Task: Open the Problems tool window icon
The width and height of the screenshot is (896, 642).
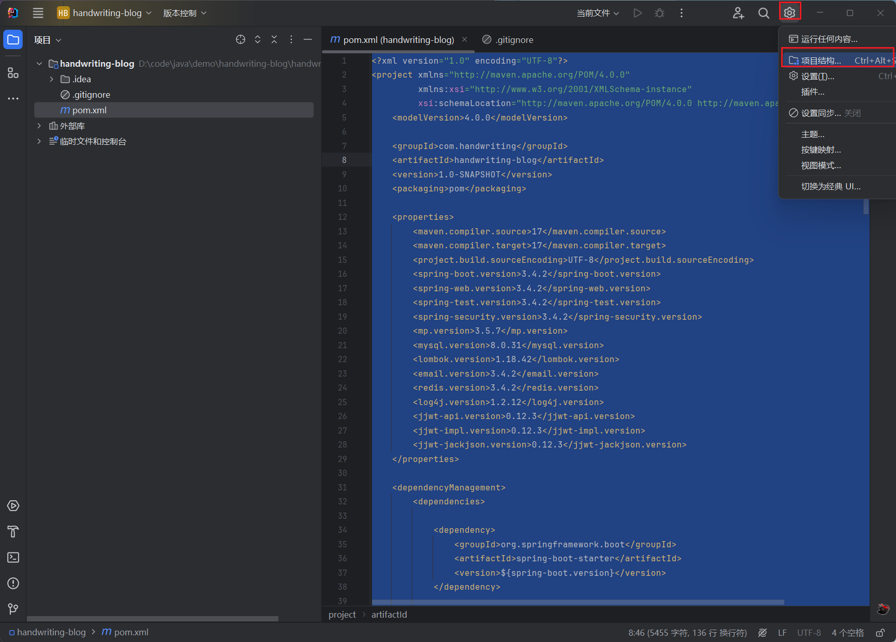Action: tap(13, 583)
